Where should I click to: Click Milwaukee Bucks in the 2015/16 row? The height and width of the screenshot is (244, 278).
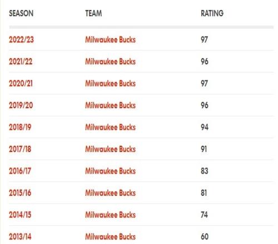click(x=110, y=193)
